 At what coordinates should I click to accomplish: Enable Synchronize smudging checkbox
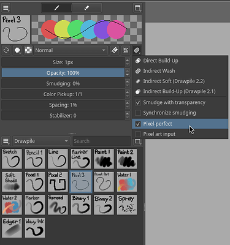point(138,113)
